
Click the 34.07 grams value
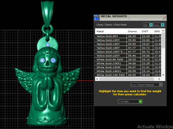coord(132,67)
